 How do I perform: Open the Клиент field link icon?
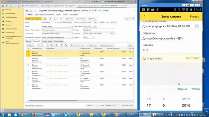(72, 26)
